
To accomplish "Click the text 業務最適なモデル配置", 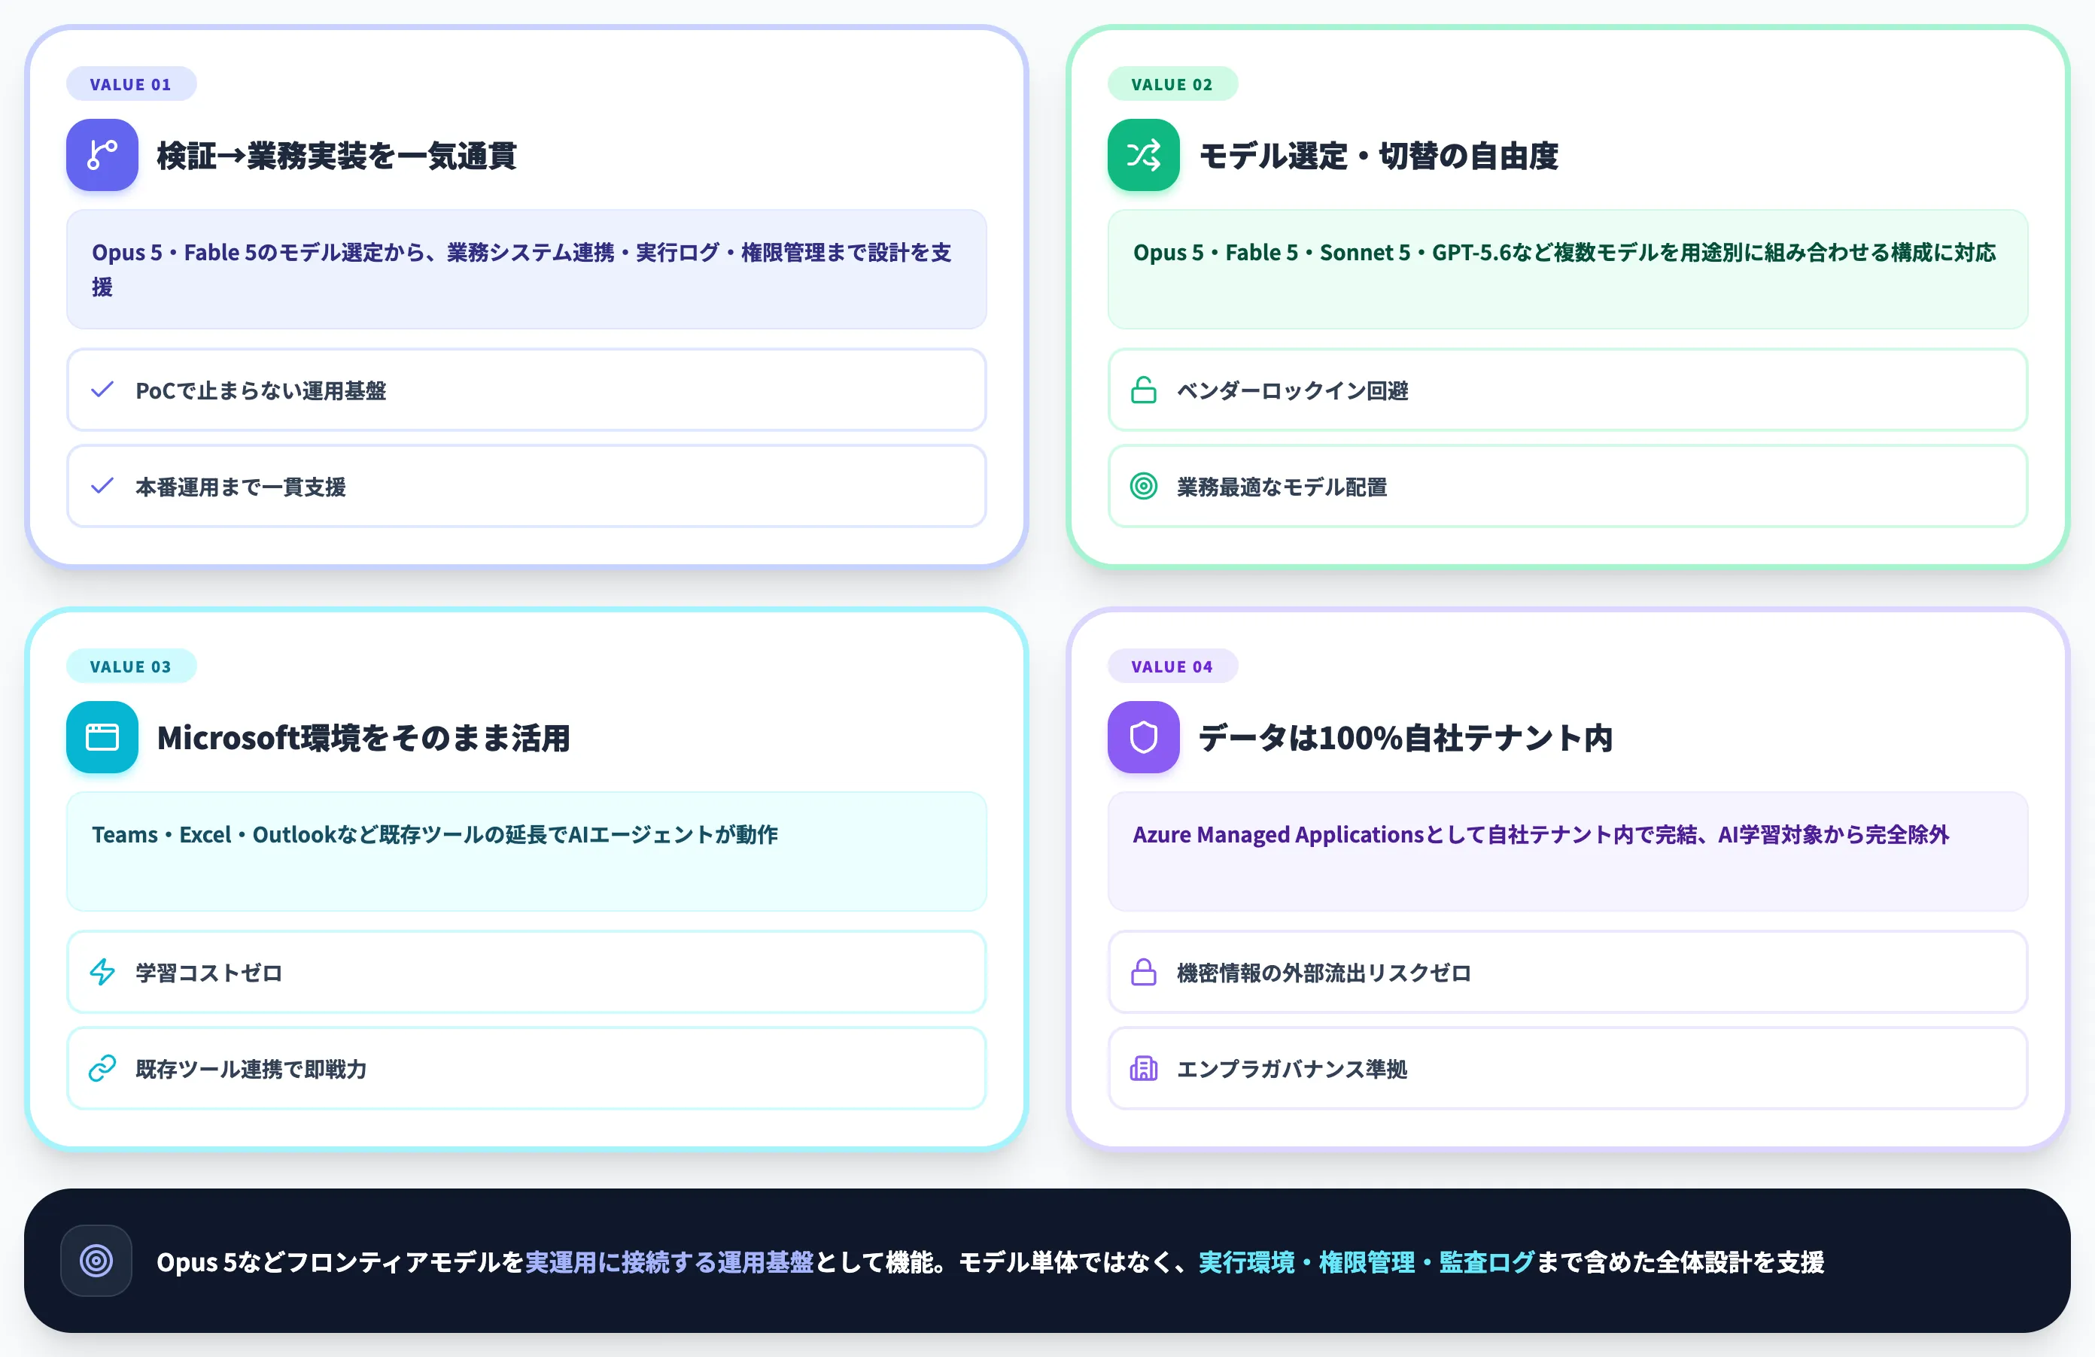I will pos(1282,487).
